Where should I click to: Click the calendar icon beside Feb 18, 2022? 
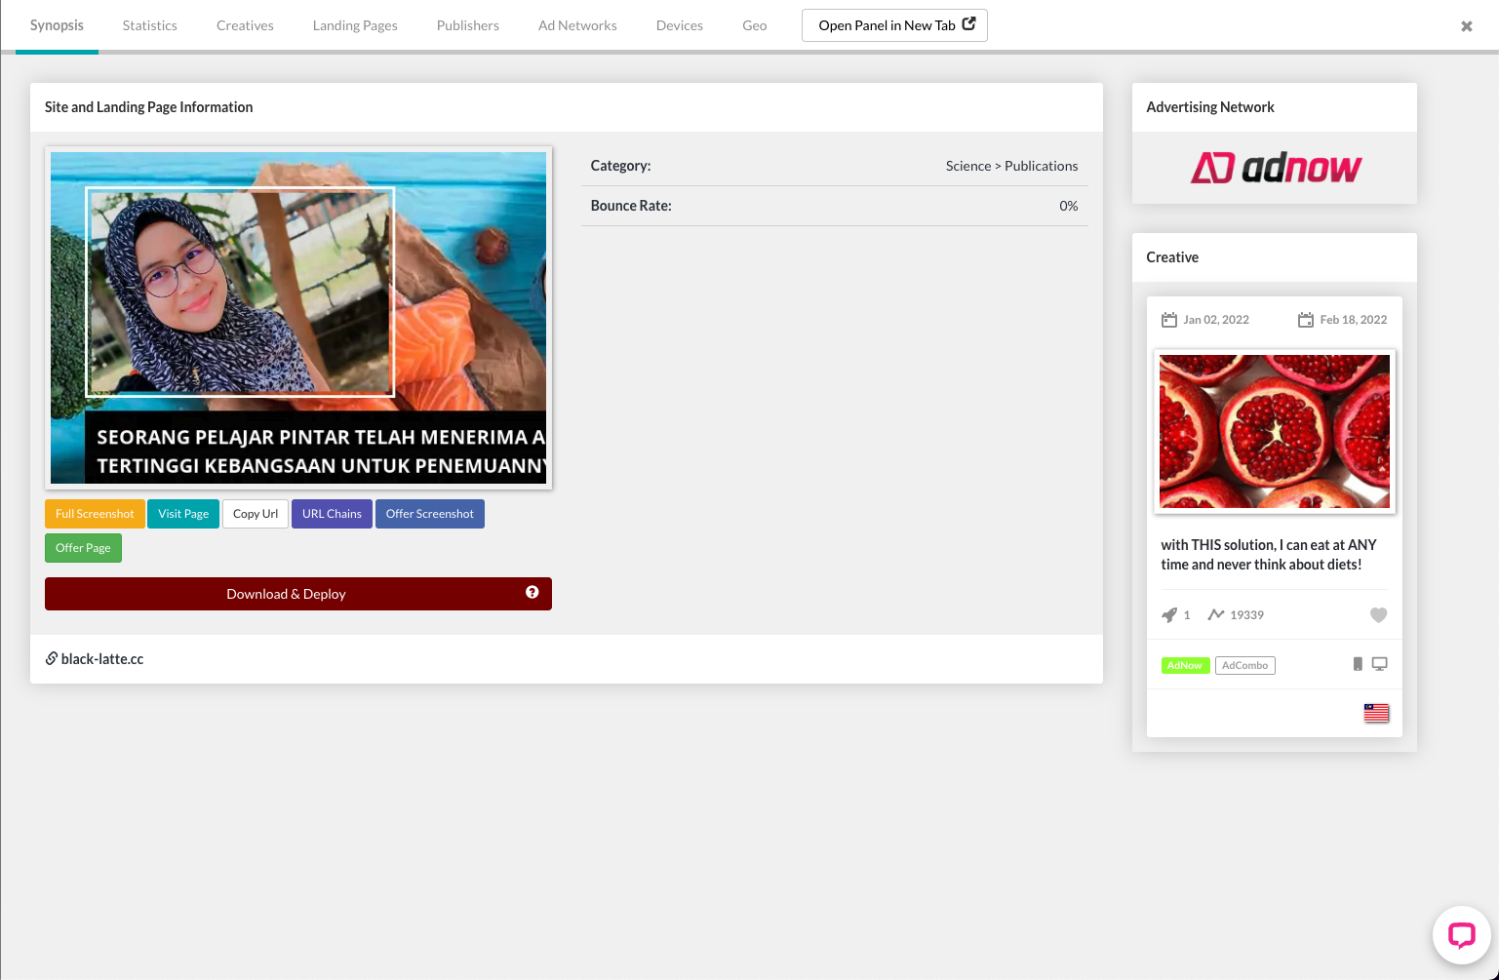[1305, 319]
